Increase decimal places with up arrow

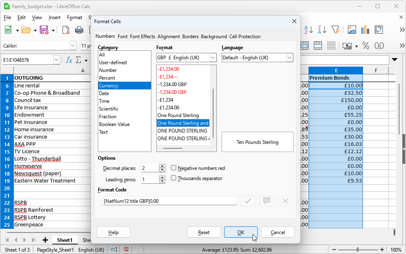click(x=162, y=166)
